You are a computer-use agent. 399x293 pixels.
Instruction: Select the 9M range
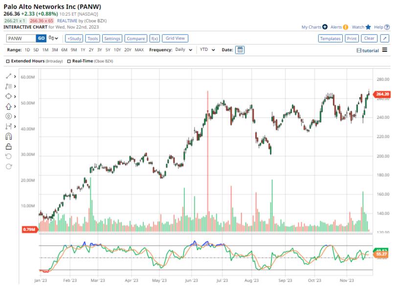pos(74,50)
